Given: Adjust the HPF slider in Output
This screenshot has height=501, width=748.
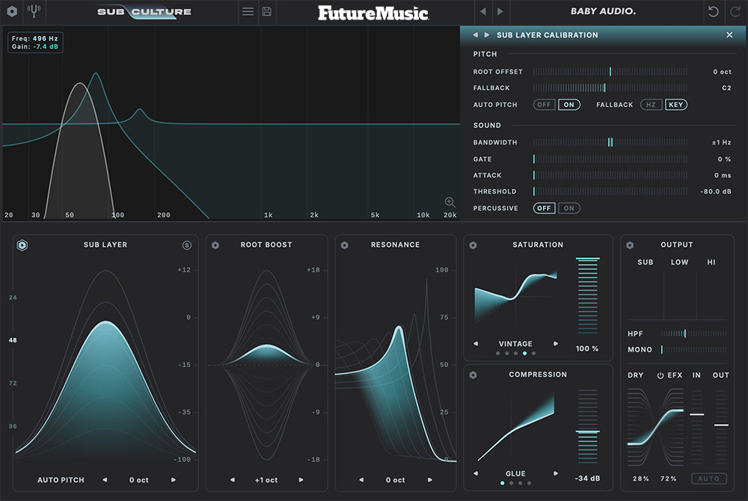Looking at the screenshot, I should click(x=694, y=334).
